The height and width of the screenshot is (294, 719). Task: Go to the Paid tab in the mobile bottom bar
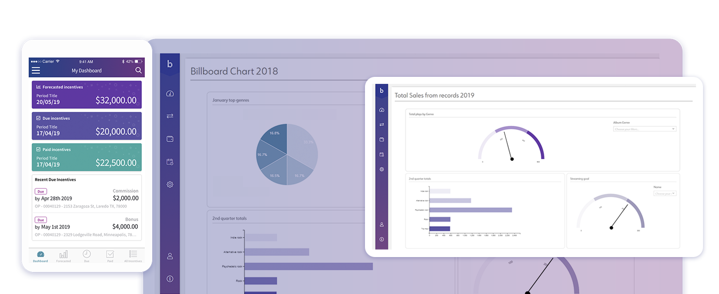(x=110, y=256)
